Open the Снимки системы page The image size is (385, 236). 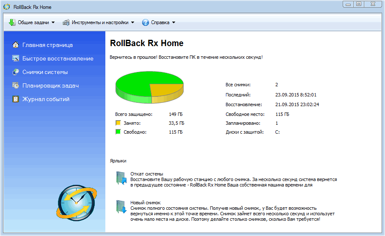[45, 72]
